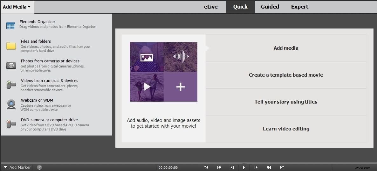
Task: Click the photo camera icon
Action: 11,65
